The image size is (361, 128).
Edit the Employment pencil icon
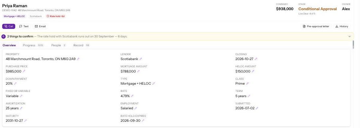coord(136,108)
